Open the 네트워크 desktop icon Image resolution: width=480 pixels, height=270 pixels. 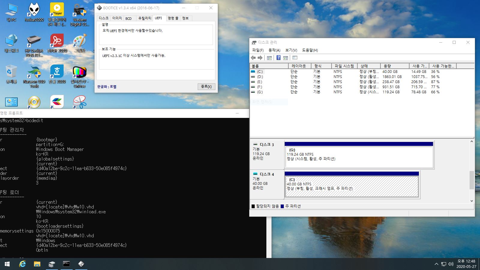11,43
